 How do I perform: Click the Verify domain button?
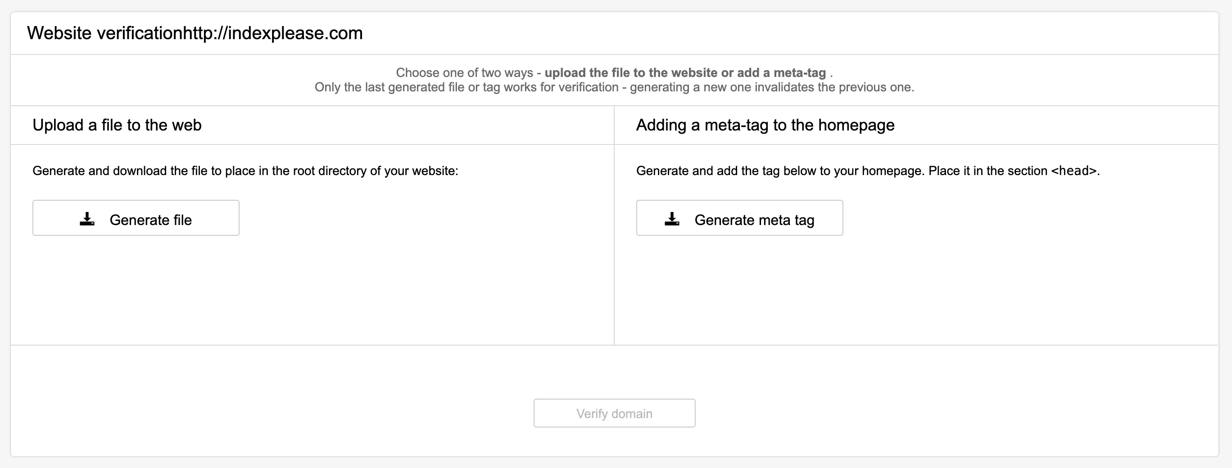click(615, 413)
